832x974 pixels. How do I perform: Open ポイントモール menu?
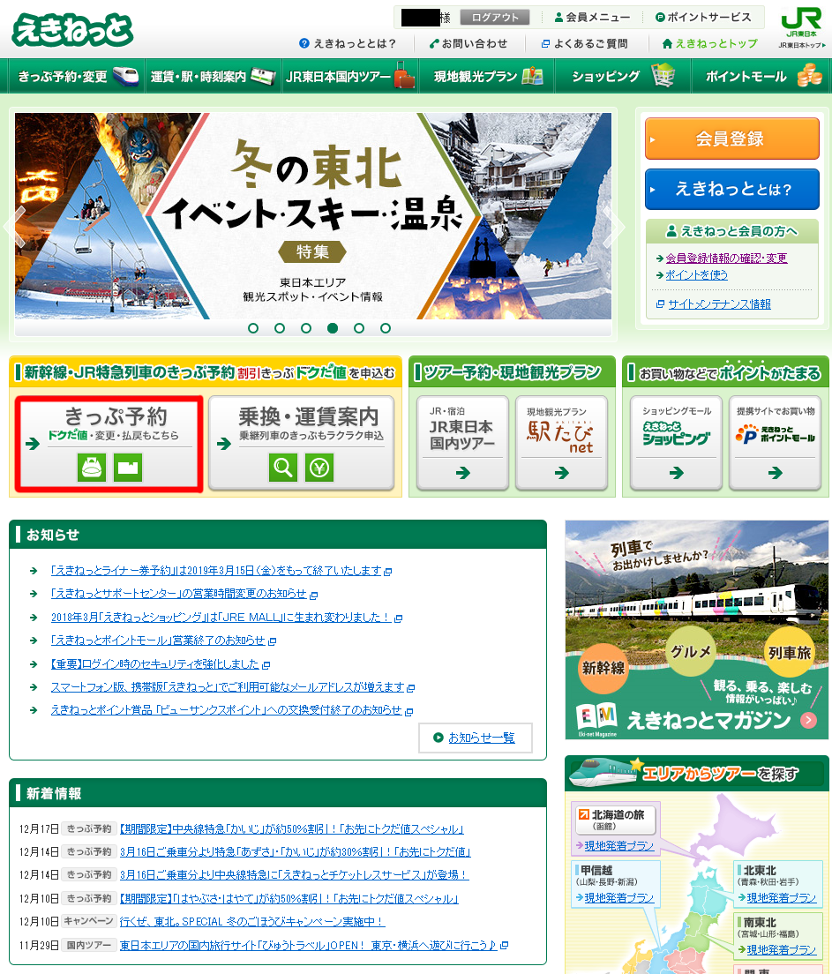760,77
